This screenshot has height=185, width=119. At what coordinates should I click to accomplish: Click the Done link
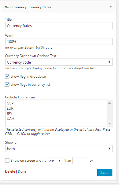(x=22, y=171)
